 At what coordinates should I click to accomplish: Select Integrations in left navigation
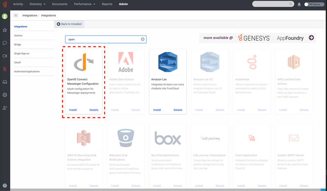[x=21, y=26]
